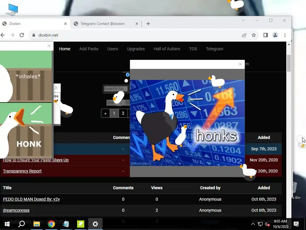Open the Chrome profile avatar
The height and width of the screenshot is (230, 306).
click(x=275, y=35)
